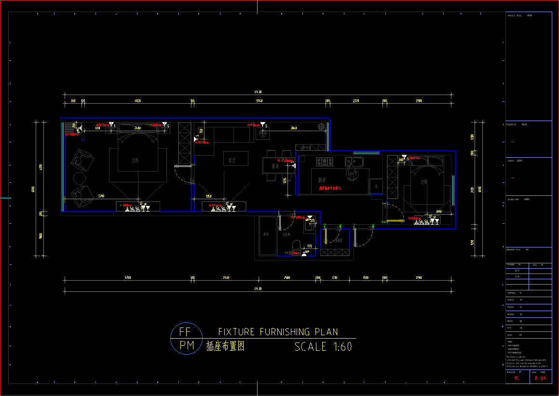Image resolution: width=559 pixels, height=396 pixels.
Task: Select the kitchen gas stove symbol
Action: point(324,161)
